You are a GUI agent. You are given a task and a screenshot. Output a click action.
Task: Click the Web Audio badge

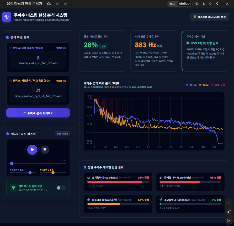(62, 134)
